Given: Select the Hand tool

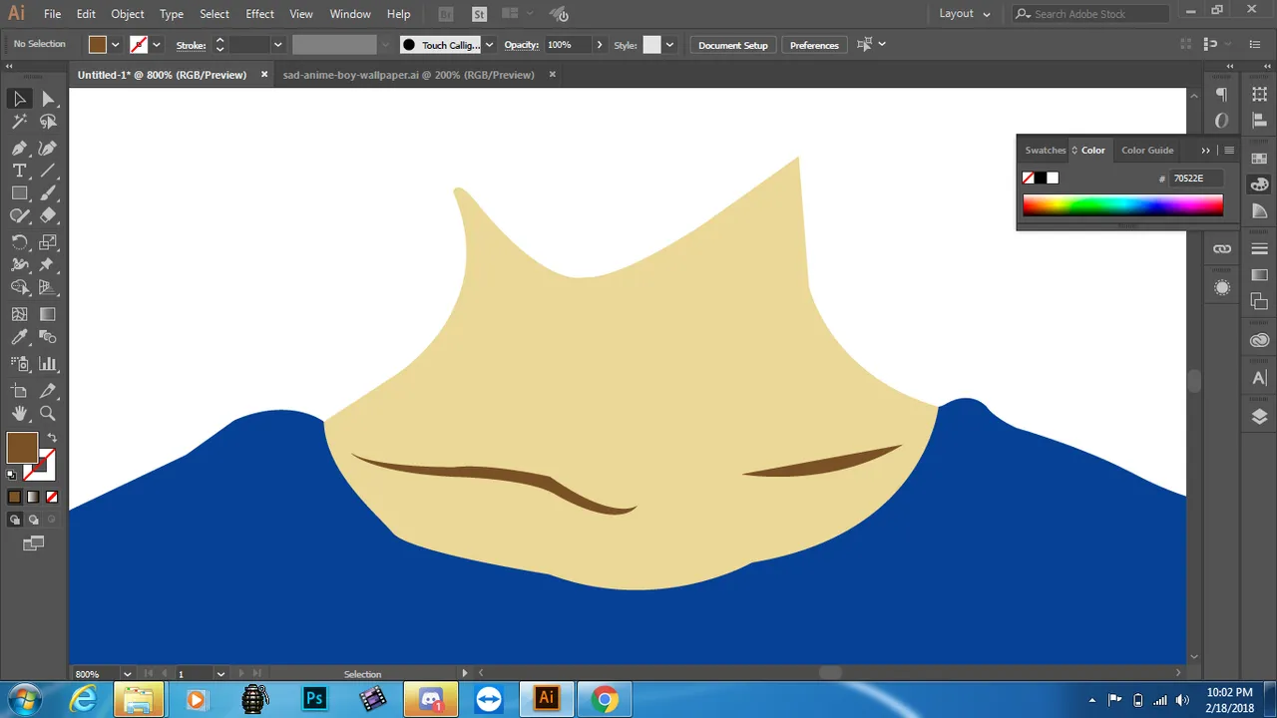Looking at the screenshot, I should [19, 413].
